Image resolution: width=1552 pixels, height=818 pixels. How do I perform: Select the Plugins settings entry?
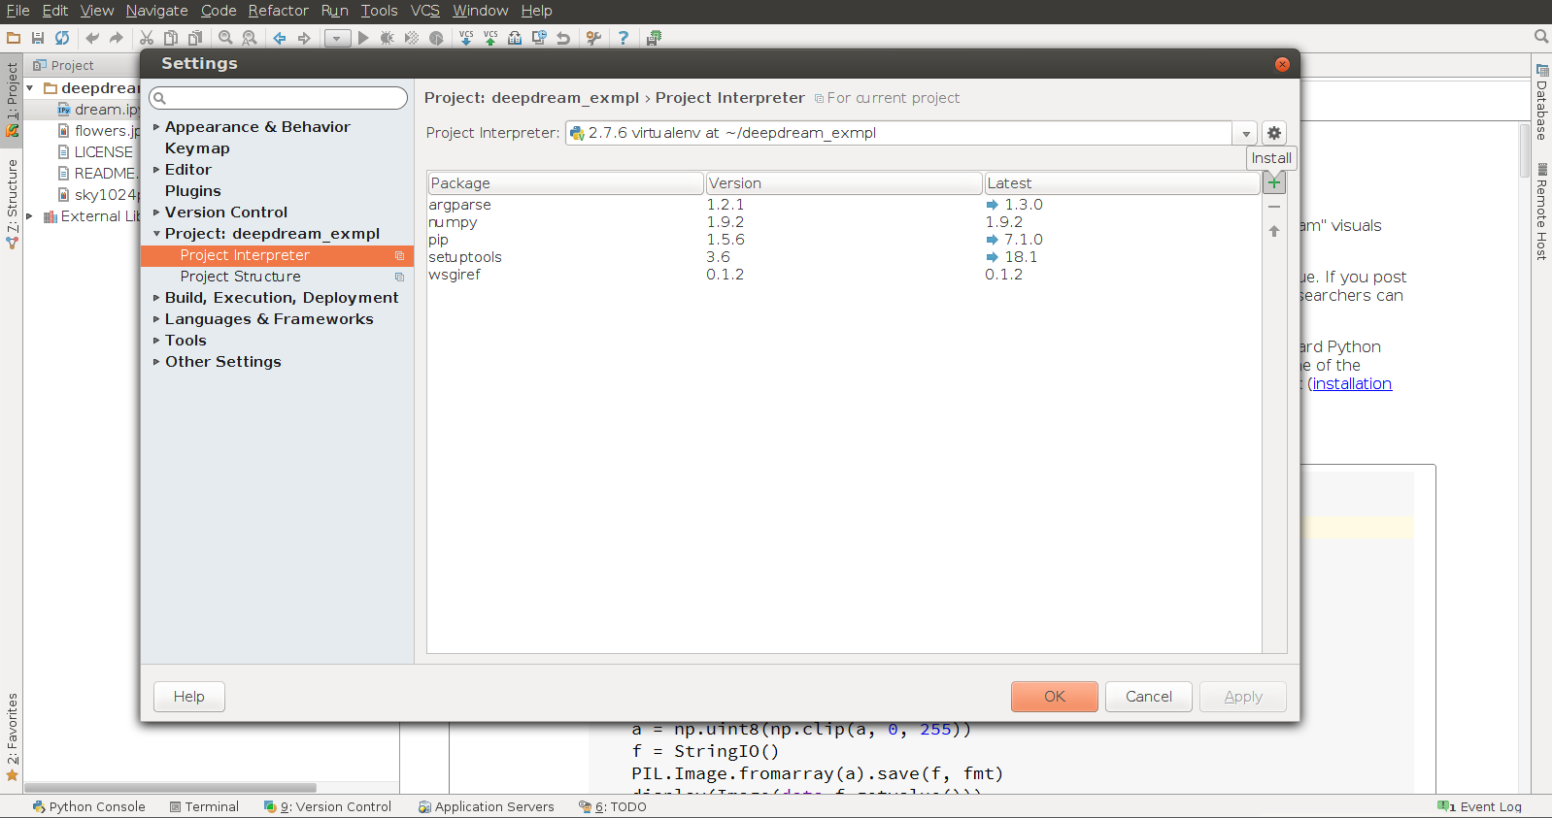[x=193, y=191]
